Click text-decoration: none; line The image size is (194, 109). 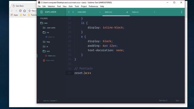106,50
